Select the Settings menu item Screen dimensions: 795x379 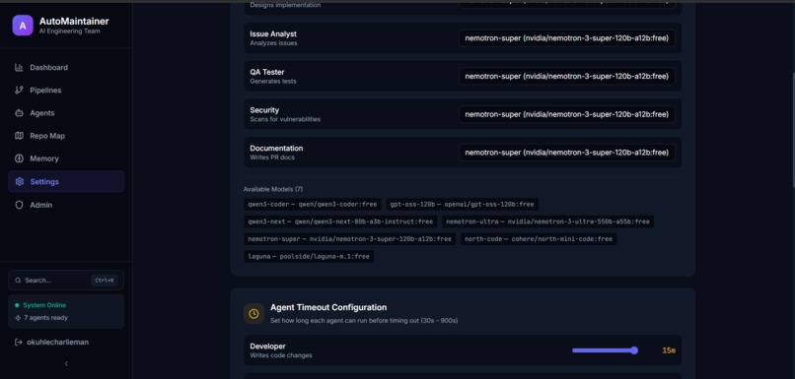(66, 182)
